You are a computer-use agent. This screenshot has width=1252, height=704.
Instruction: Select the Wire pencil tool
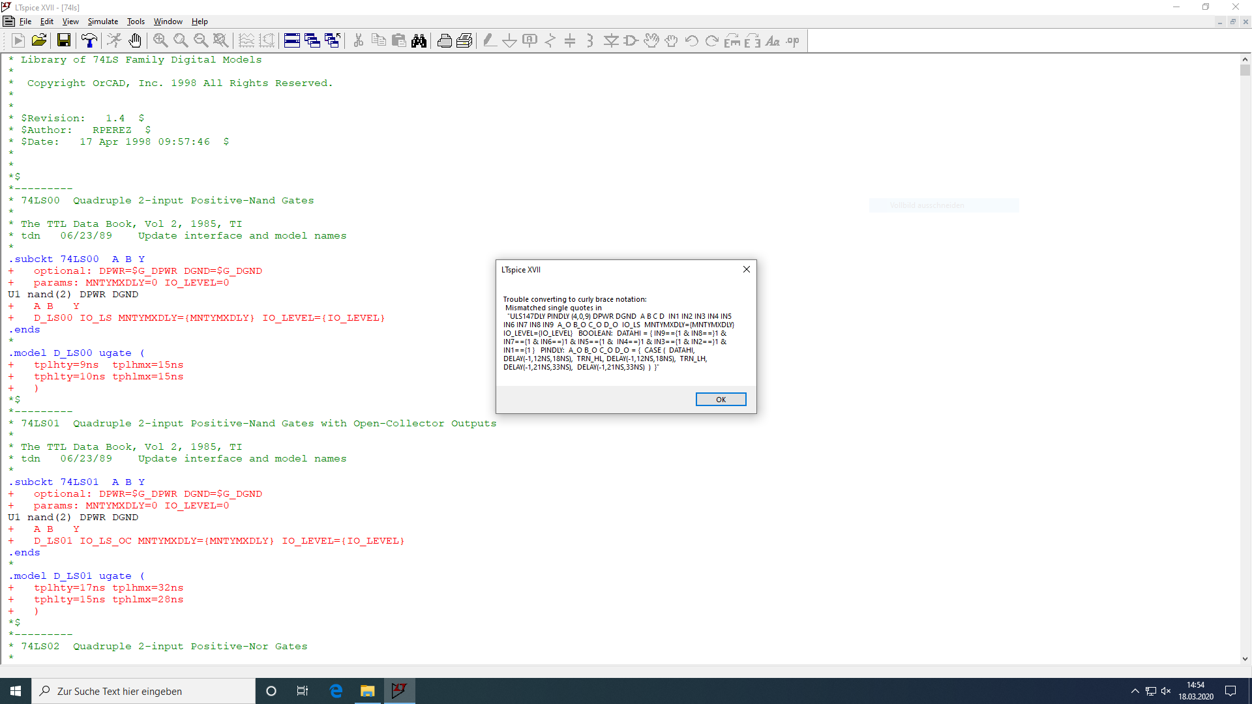[x=490, y=41]
